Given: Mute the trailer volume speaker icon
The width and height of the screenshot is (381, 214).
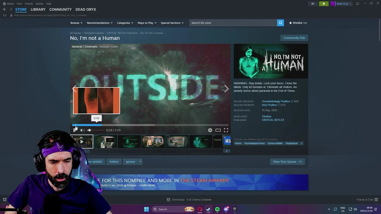Looking at the screenshot, I should [x=82, y=130].
